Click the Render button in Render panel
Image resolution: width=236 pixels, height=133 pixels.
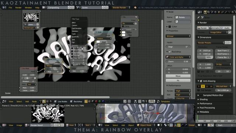(202, 28)
